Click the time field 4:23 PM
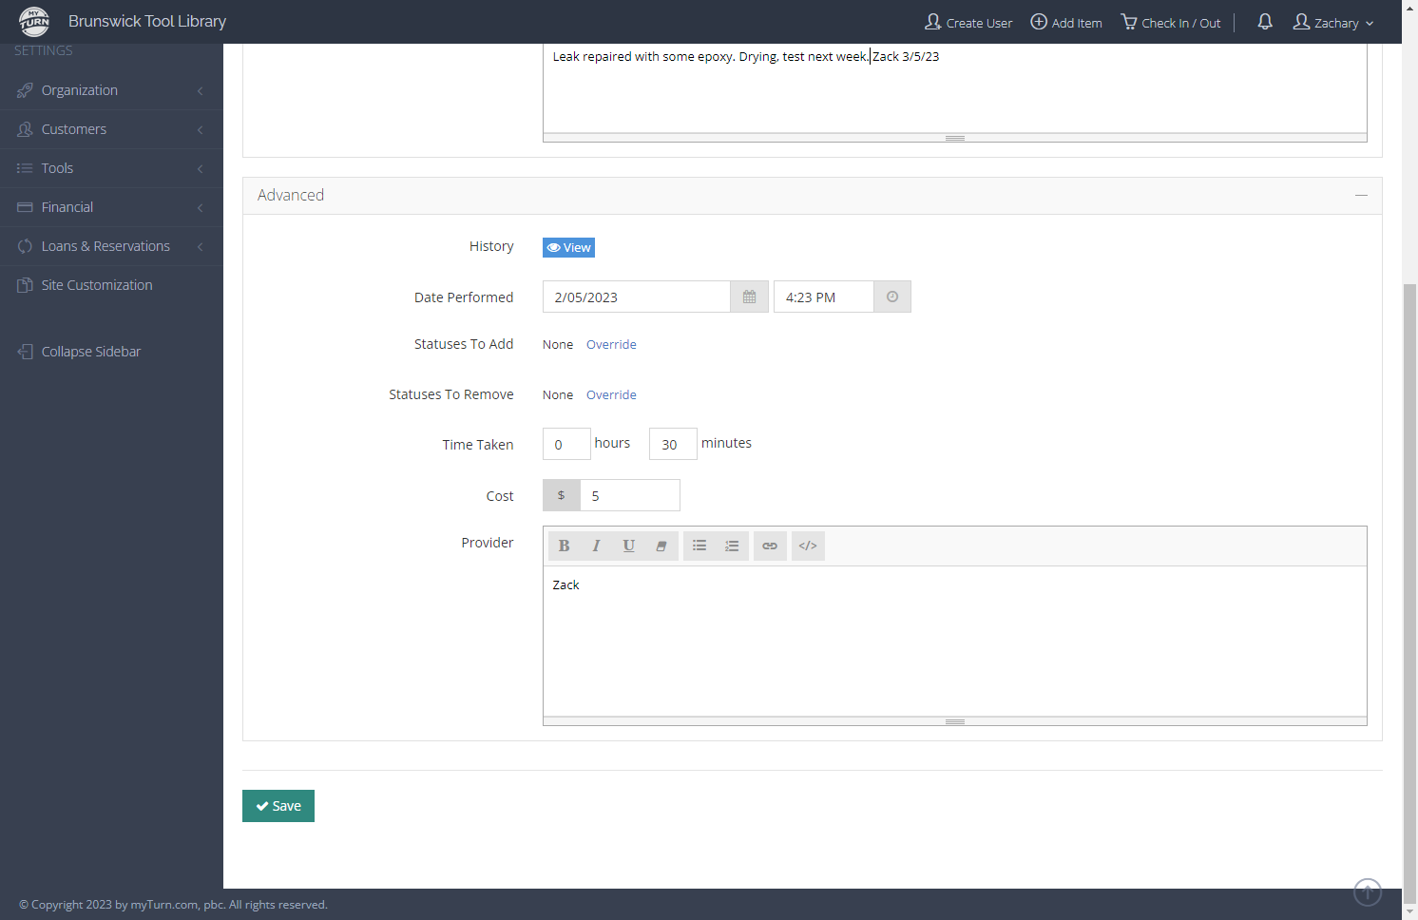Screen dimensions: 1418x920 (x=824, y=297)
